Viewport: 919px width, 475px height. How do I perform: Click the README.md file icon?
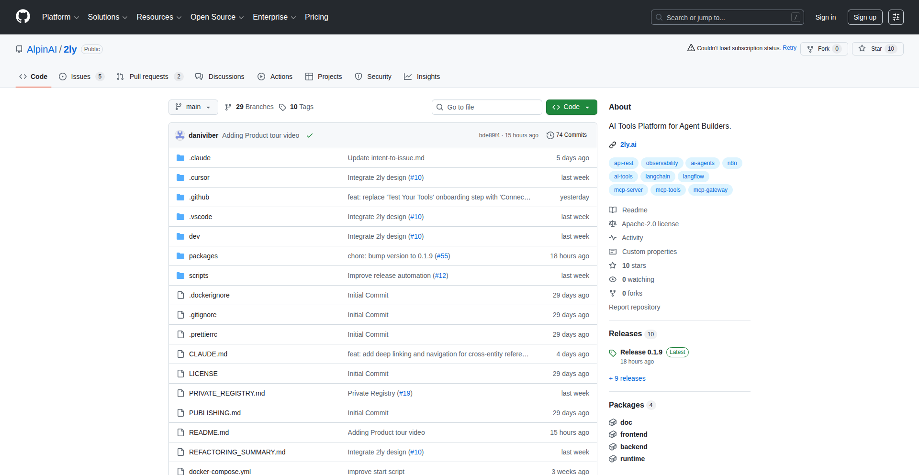[x=180, y=432]
